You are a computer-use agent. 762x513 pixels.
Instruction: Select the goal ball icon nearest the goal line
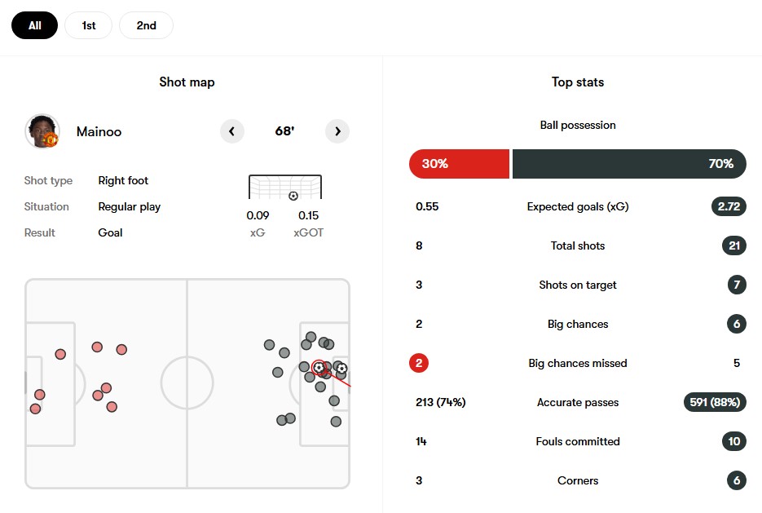coord(341,369)
